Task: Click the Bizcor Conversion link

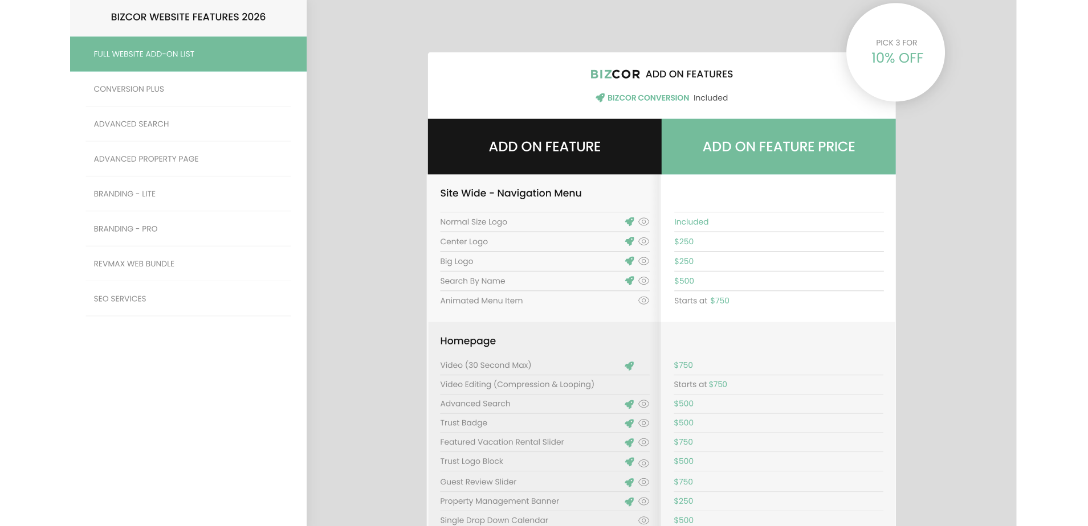Action: [x=648, y=98]
